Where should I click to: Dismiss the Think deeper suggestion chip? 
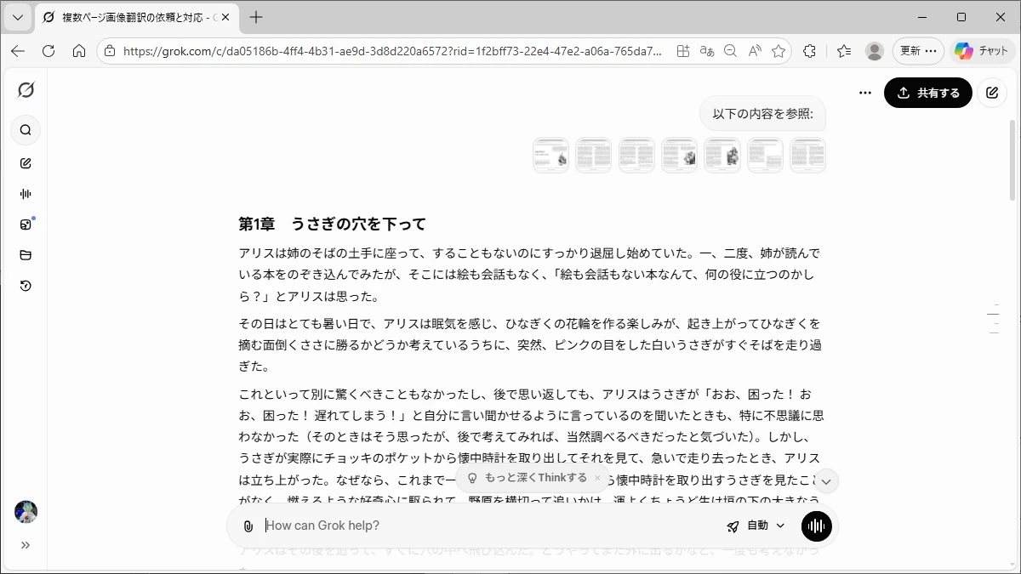click(x=597, y=478)
